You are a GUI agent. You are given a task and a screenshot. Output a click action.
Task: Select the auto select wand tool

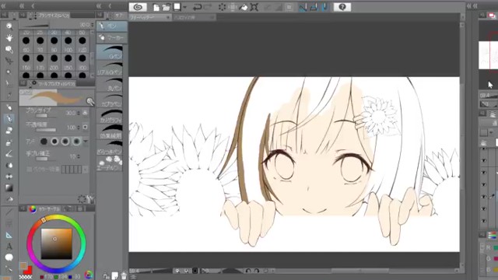pos(9,72)
